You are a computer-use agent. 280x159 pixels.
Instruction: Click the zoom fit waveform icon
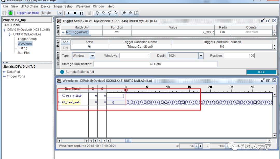coord(136,13)
